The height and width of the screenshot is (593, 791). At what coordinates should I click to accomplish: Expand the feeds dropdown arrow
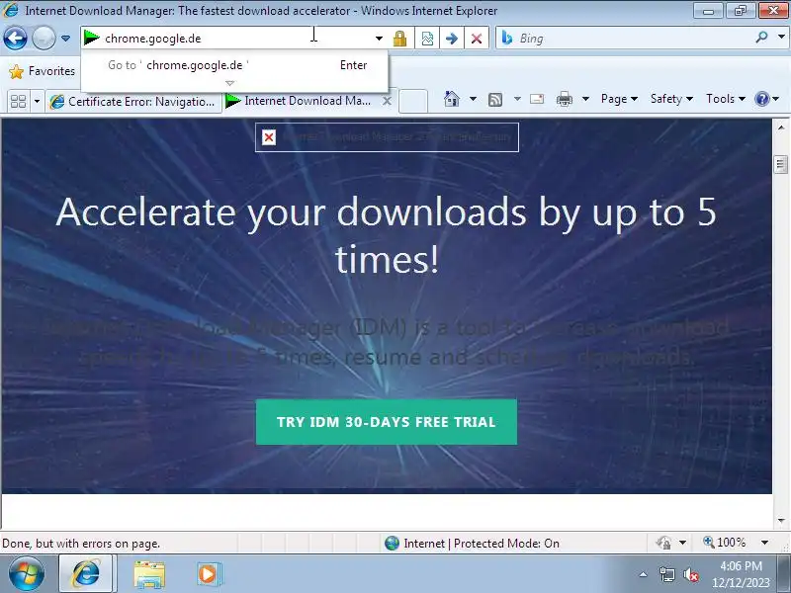point(517,99)
